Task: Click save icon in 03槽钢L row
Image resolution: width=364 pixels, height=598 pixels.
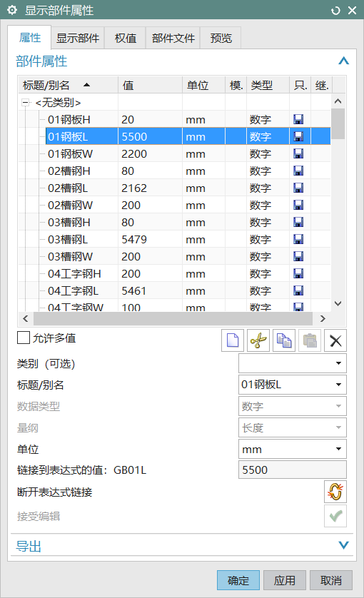Action: tap(298, 240)
